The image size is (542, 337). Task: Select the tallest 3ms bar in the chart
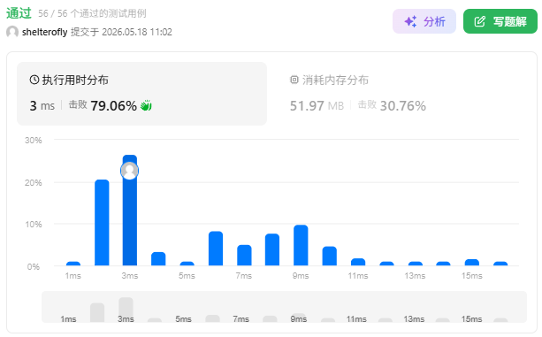(130, 211)
